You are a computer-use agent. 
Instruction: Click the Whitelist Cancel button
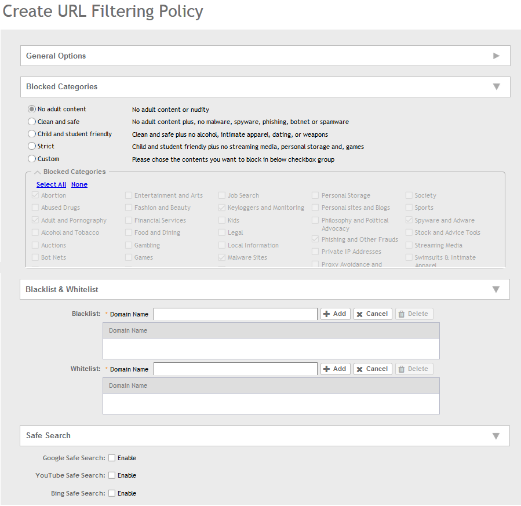[x=373, y=369]
